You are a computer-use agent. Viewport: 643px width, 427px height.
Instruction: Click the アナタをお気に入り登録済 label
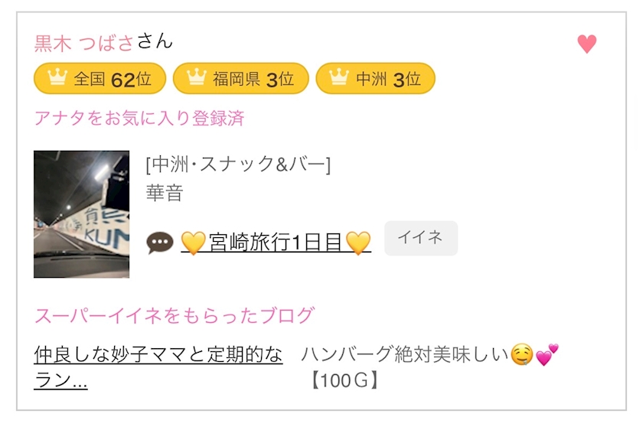click(x=139, y=119)
